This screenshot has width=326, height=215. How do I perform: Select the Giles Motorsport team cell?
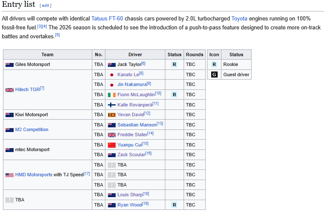[48, 65]
